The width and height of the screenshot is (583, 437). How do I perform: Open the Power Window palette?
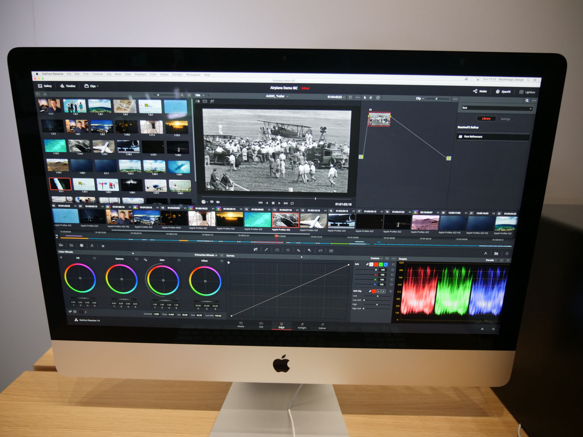tap(277, 250)
